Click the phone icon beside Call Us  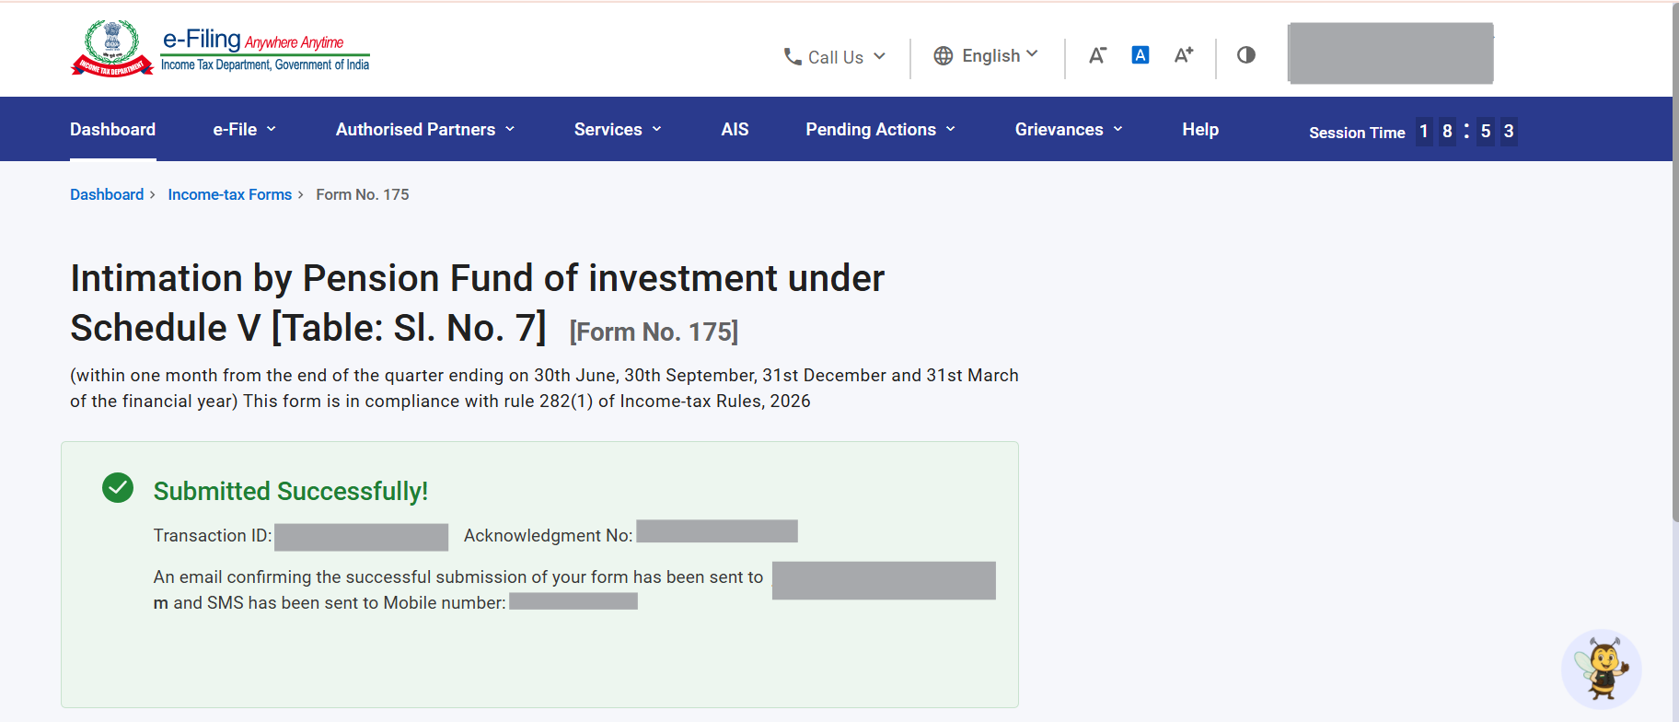tap(793, 57)
